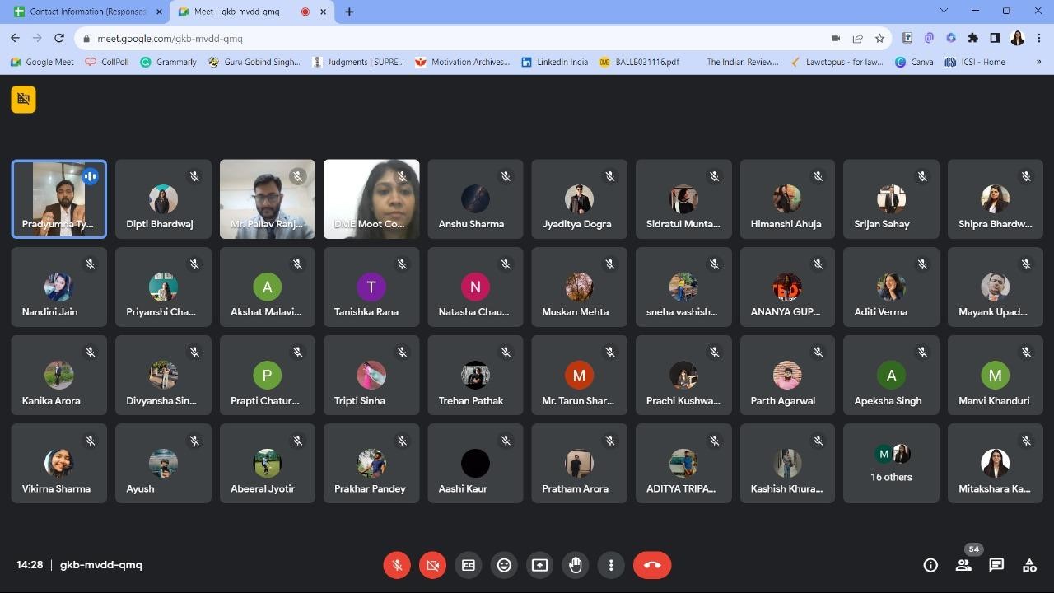Viewport: 1054px width, 593px height.
Task: Open the three-dot more options menu
Action: pos(611,565)
